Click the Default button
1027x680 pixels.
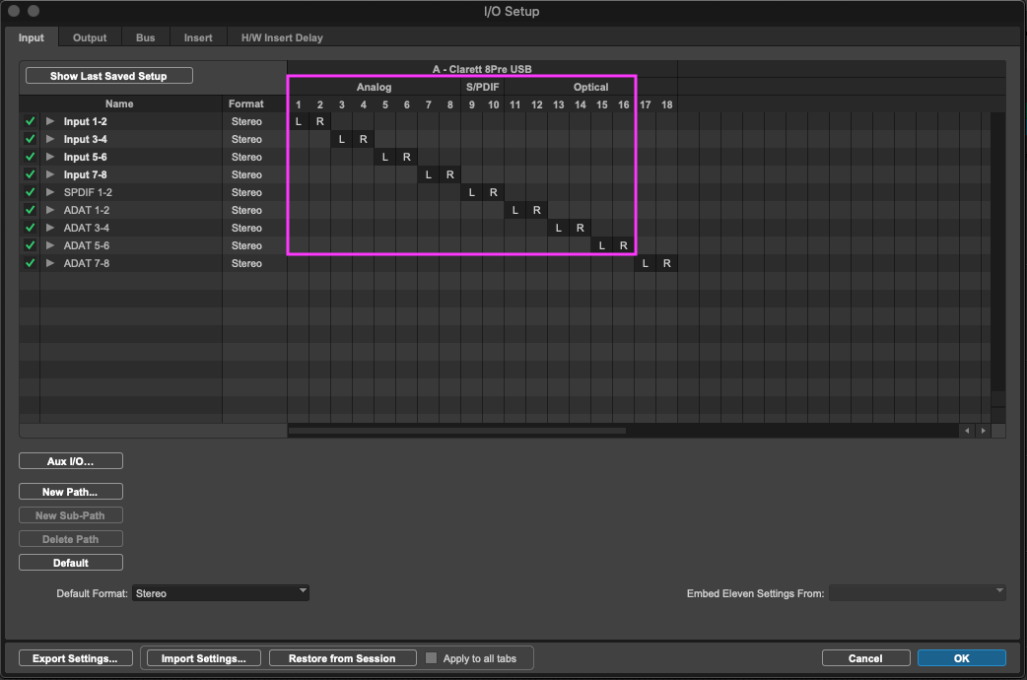[x=71, y=562]
